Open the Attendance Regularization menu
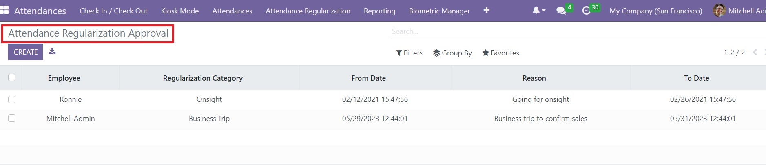 point(308,11)
